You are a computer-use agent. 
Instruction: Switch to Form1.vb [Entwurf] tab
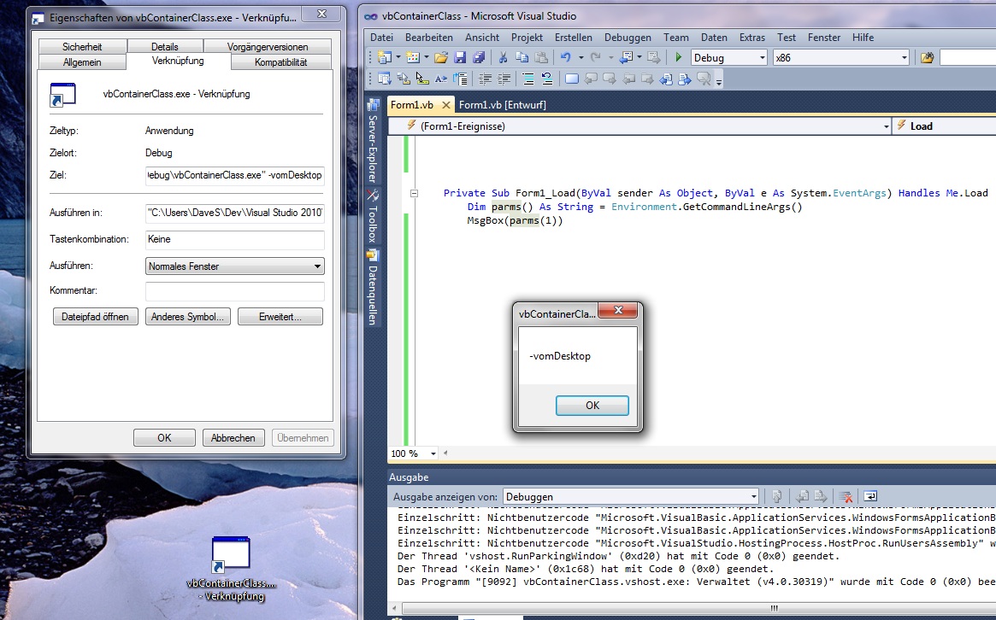502,105
